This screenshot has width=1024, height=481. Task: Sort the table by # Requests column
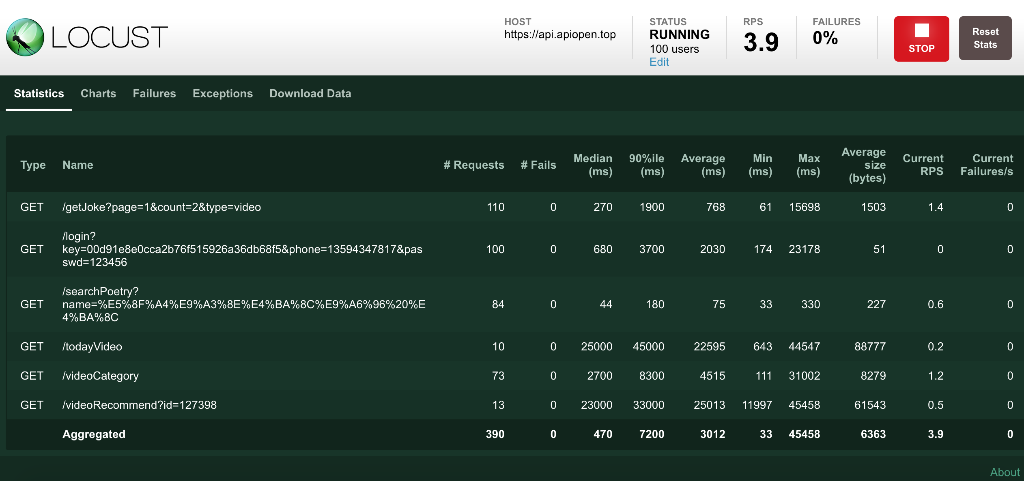click(x=474, y=165)
